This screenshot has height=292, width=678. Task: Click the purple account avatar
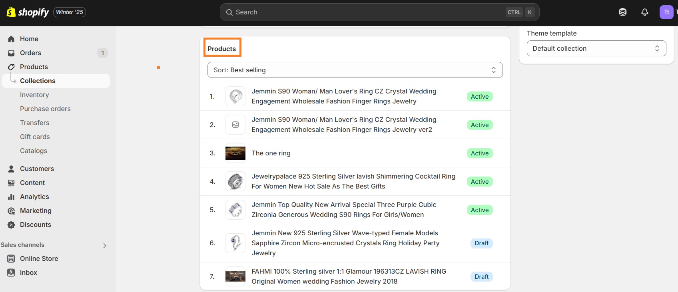[x=666, y=12]
